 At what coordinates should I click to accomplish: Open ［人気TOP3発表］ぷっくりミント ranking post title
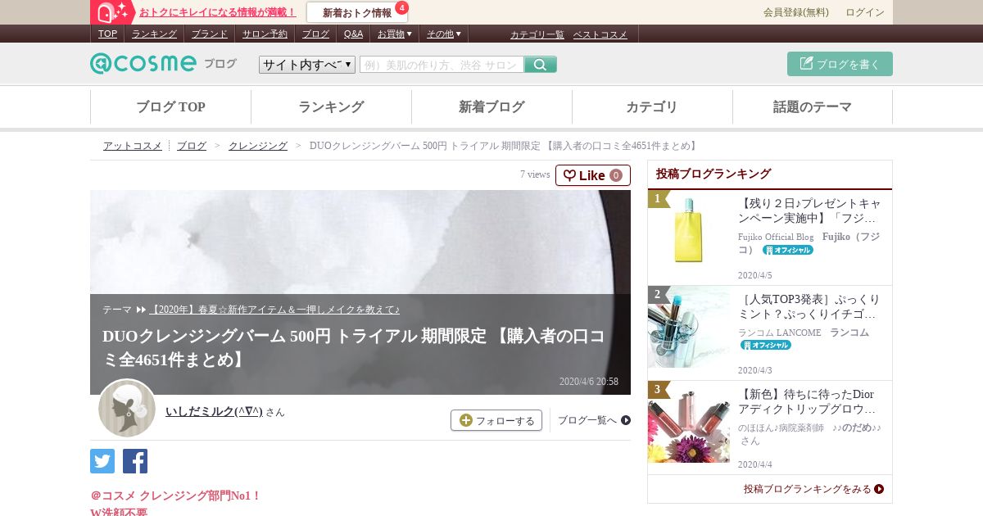(x=809, y=306)
